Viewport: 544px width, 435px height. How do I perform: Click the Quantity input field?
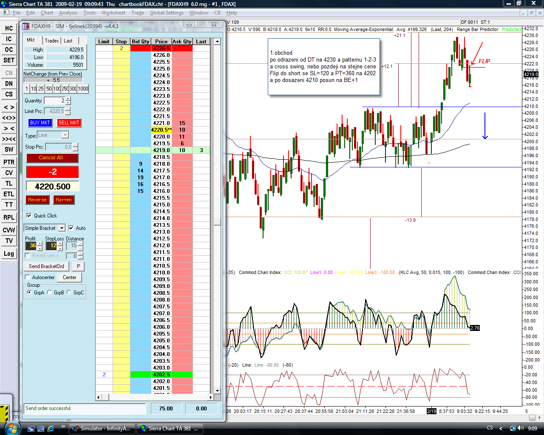[54, 101]
